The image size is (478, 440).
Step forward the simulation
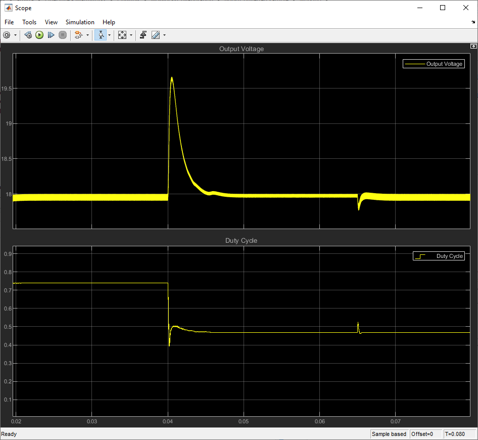point(51,35)
